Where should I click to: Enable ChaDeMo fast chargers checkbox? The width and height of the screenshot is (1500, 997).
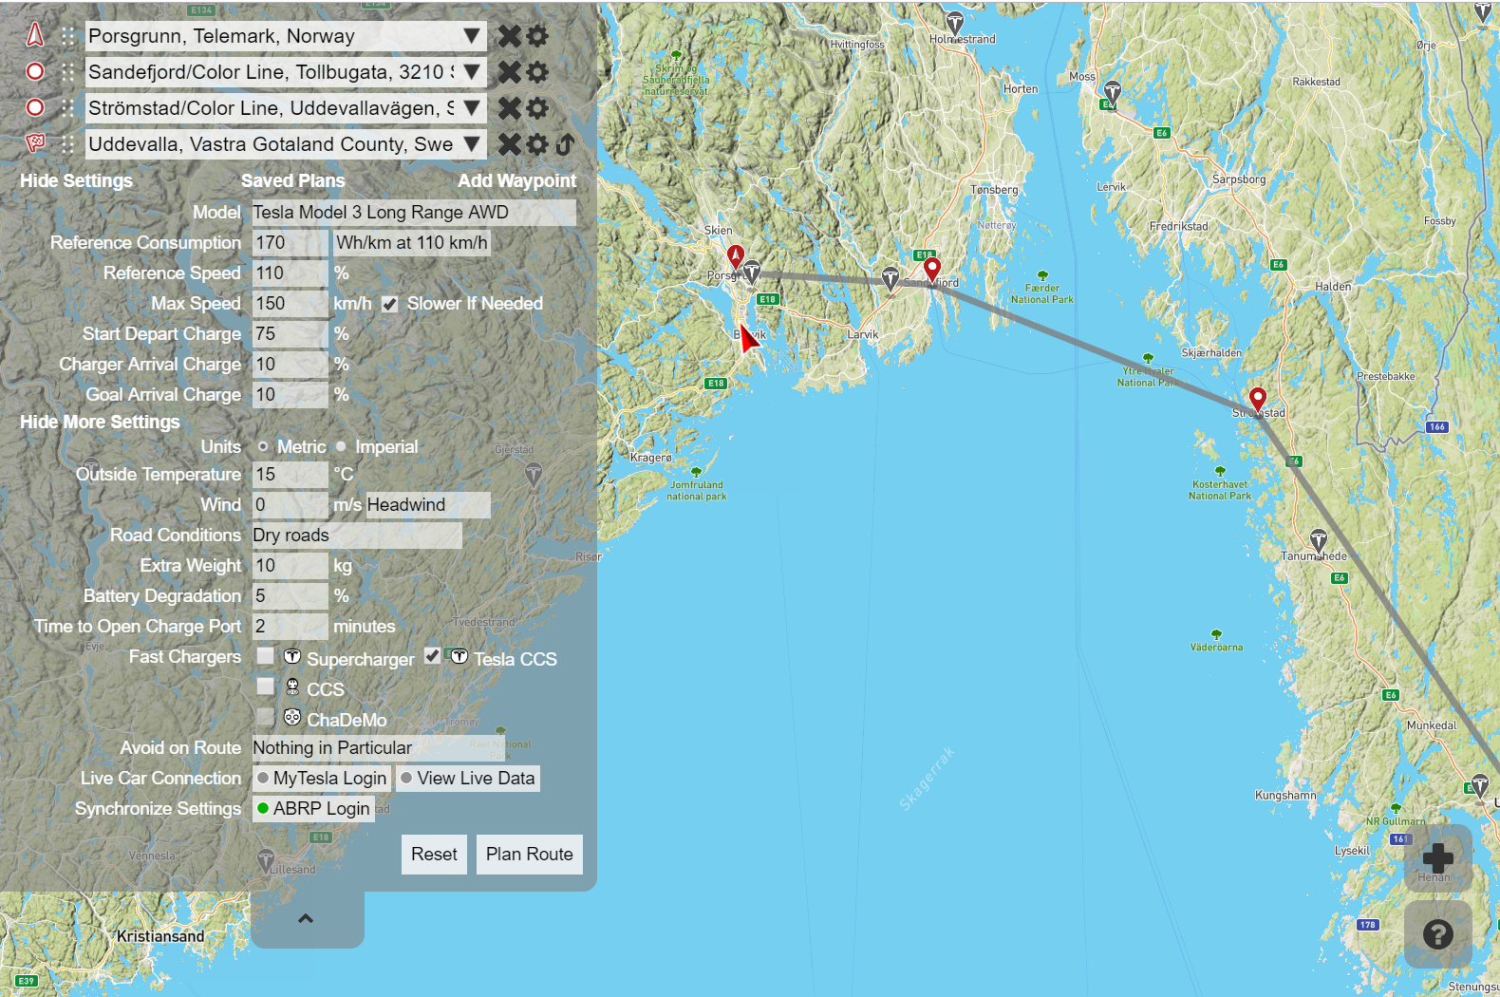(266, 717)
